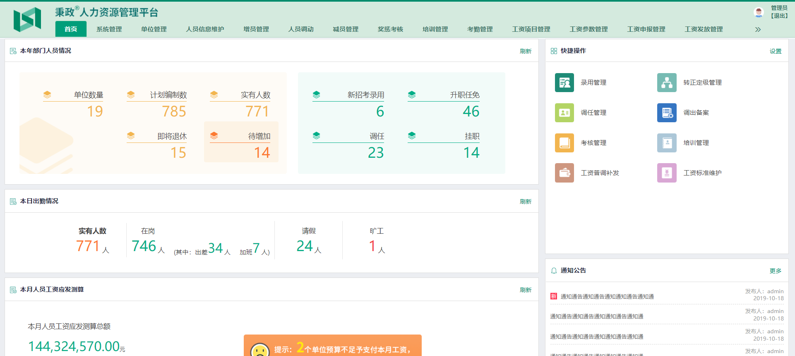Screen dimensions: 795x356
Task: Open the 培训管理 quick action icon
Action: point(666,143)
